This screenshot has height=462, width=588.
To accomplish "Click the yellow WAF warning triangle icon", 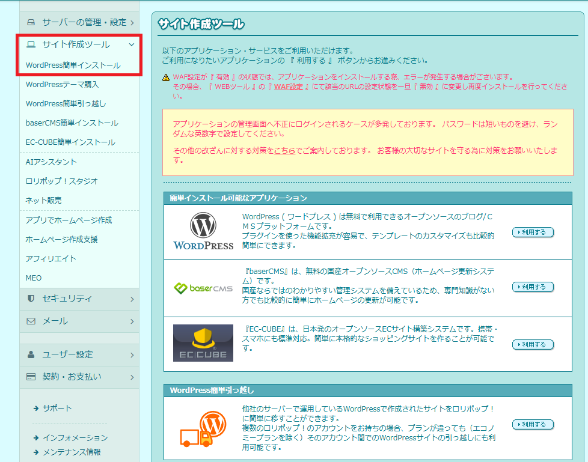I will tap(166, 78).
